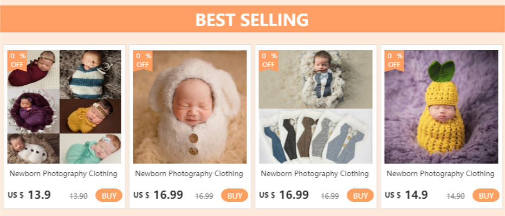Click the 0% OFF badge on vest photo

tap(269, 60)
